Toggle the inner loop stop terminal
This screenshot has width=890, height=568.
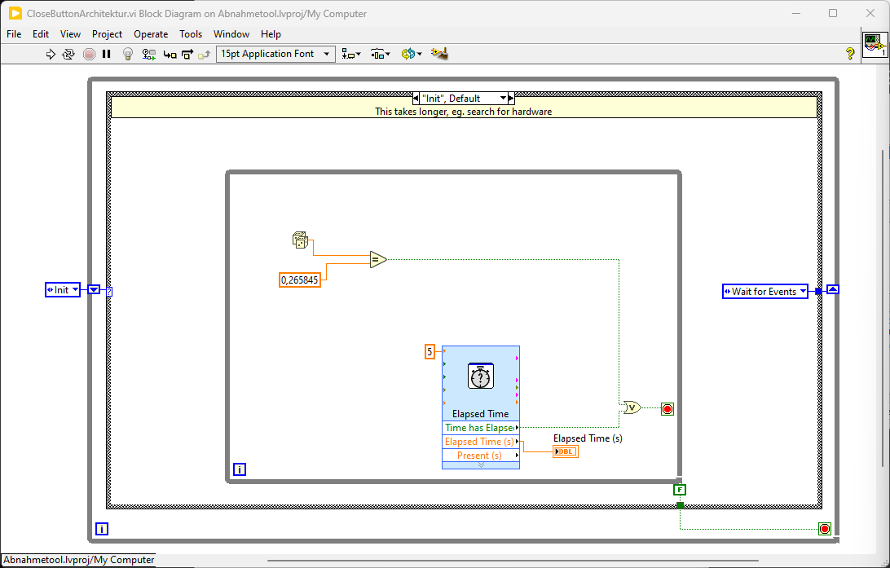coord(667,408)
